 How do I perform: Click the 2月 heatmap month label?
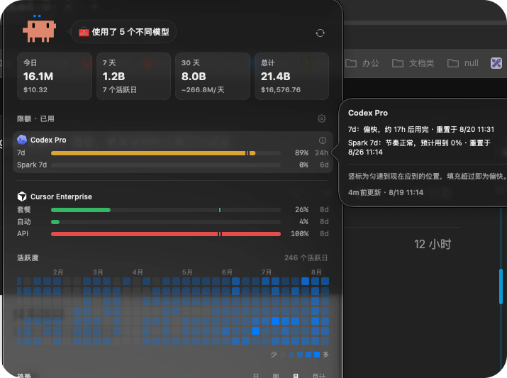click(58, 272)
